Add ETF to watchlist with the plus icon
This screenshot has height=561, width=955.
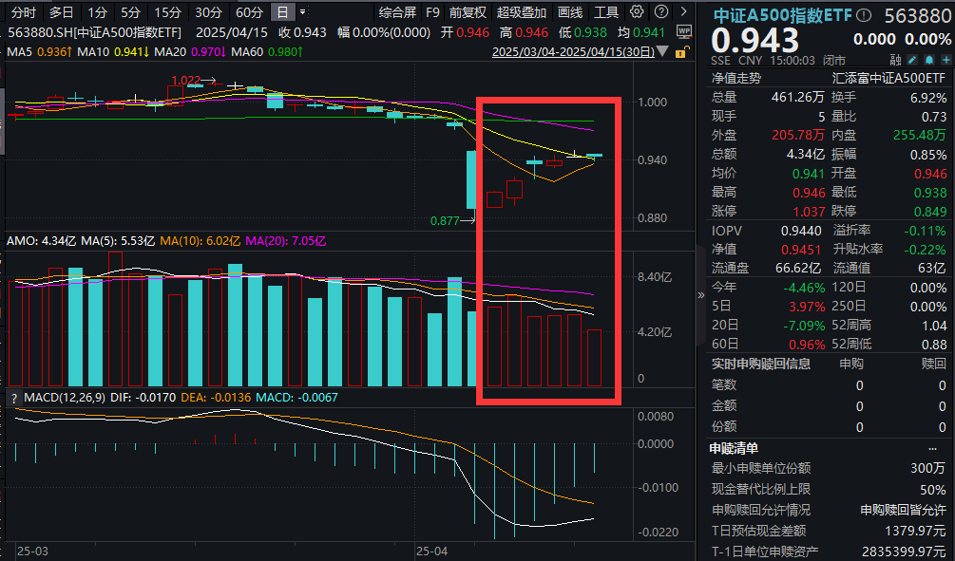(x=946, y=59)
